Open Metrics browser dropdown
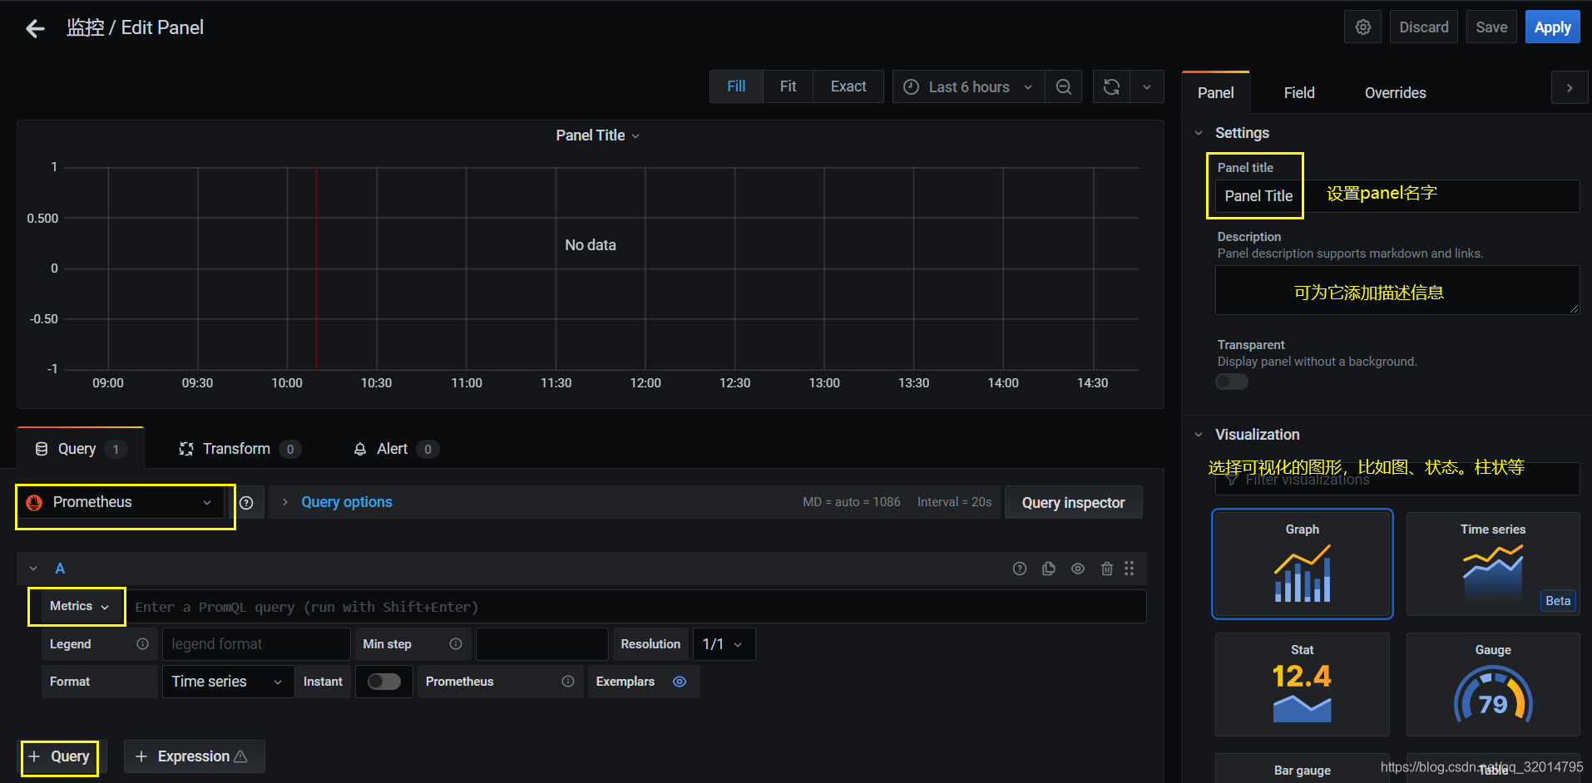The height and width of the screenshot is (783, 1592). pos(79,607)
